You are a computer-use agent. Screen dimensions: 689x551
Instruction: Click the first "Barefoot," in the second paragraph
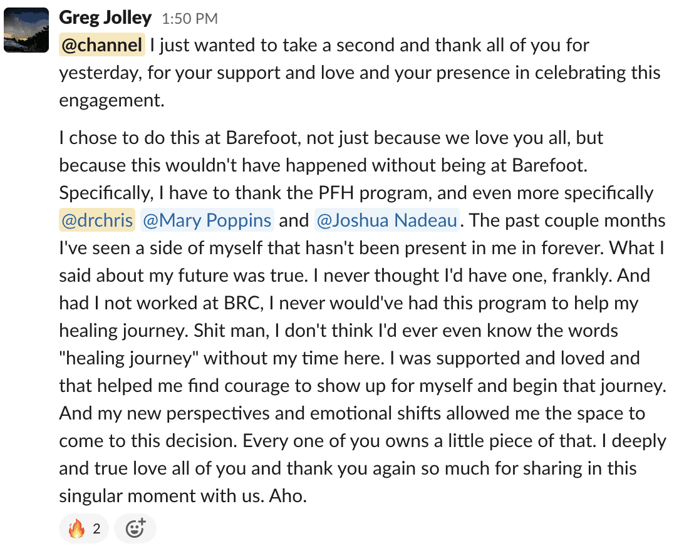pos(264,138)
